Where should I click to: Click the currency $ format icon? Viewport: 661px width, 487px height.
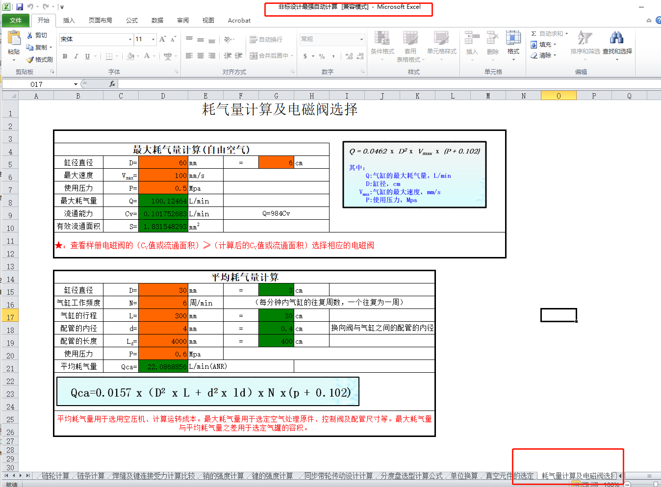tap(305, 56)
